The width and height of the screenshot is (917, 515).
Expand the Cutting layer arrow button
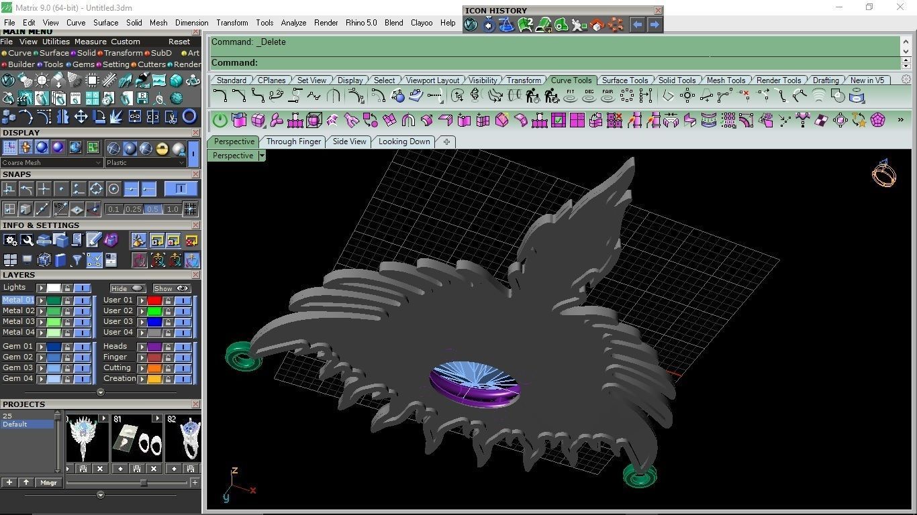142,368
